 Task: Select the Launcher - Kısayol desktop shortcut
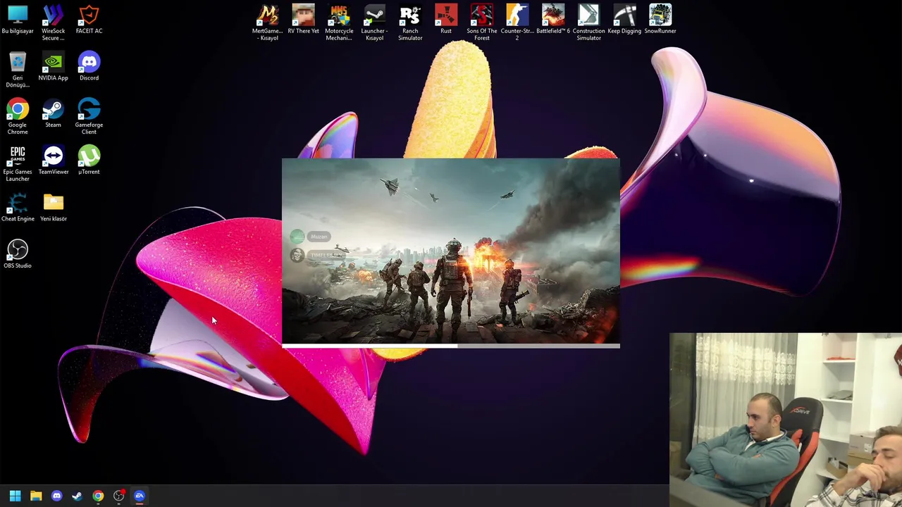point(374,23)
